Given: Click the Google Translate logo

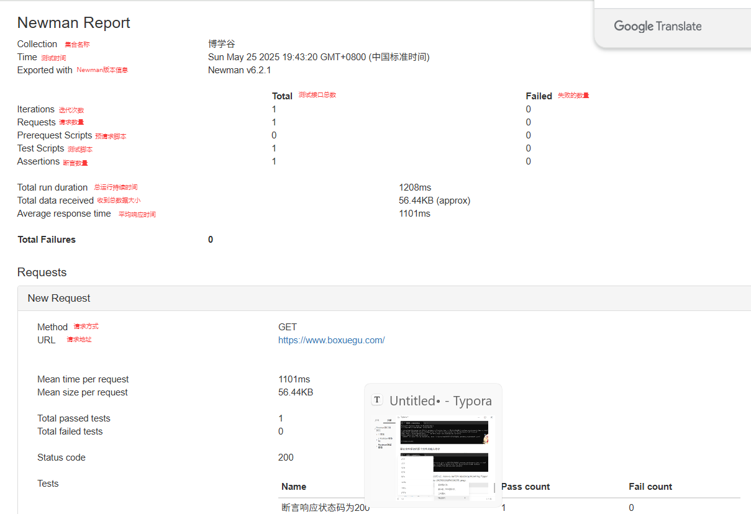Looking at the screenshot, I should [x=657, y=26].
